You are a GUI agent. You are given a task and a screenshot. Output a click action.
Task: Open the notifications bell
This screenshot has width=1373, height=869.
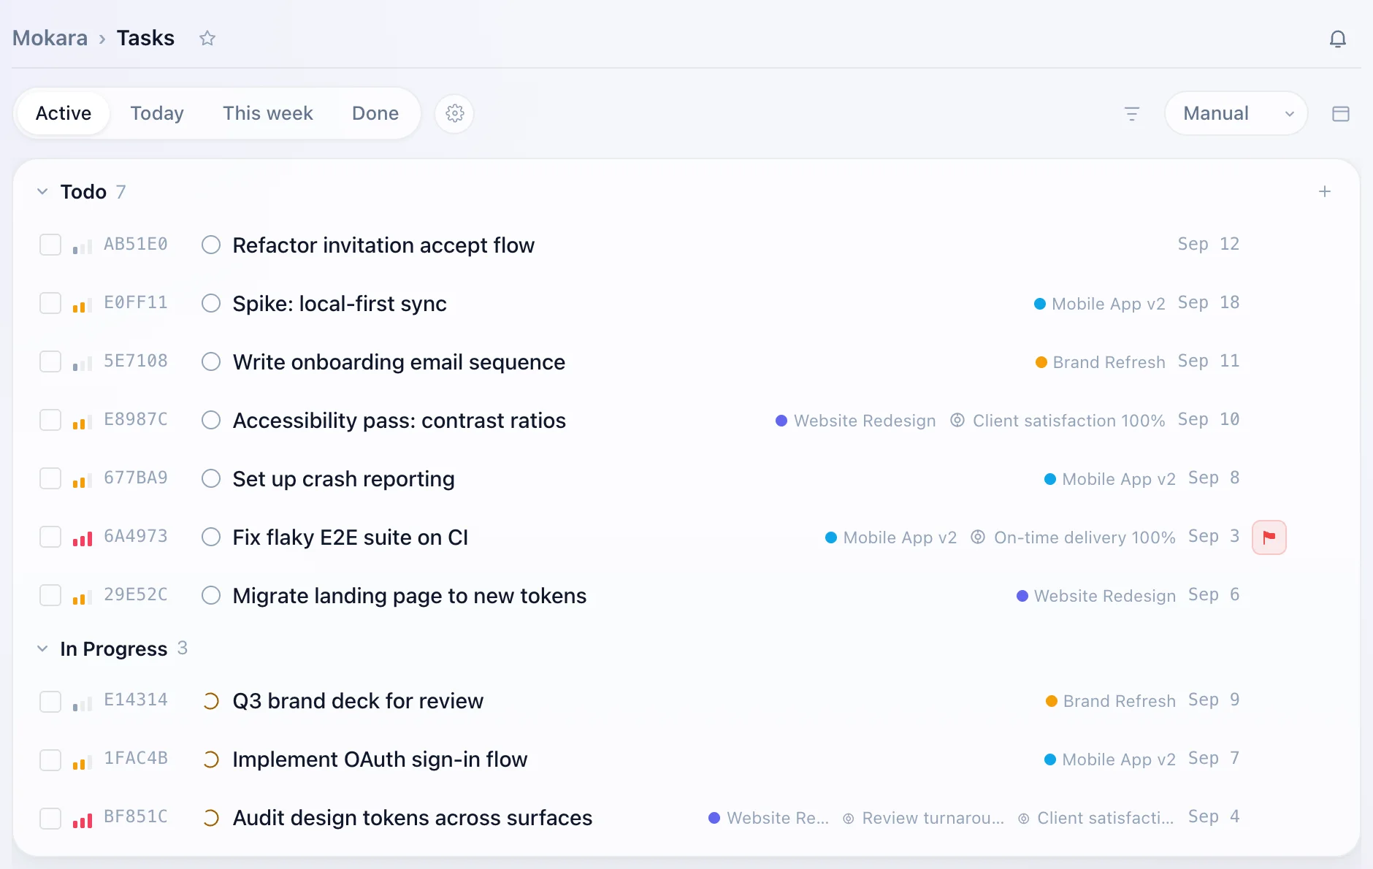click(1337, 39)
